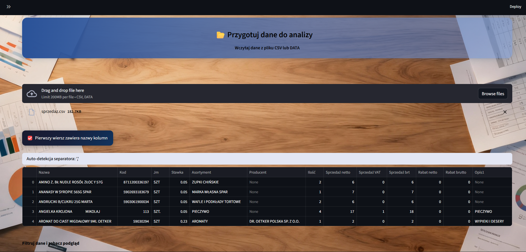Viewport: 526px width, 252px height.
Task: Click the code 59030294 cell
Action: [134, 221]
